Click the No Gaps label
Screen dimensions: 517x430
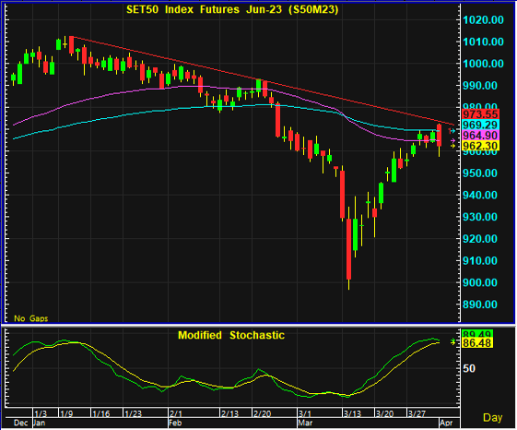coord(31,318)
